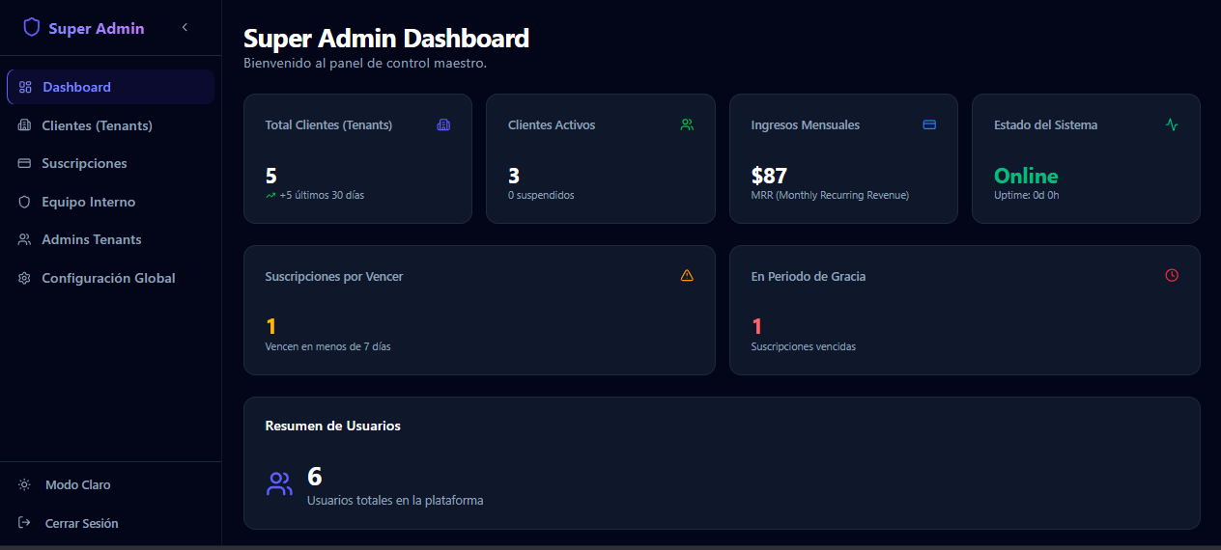This screenshot has height=550, width=1221.
Task: Click the sun icon for Modo Claro
Action: [x=25, y=484]
